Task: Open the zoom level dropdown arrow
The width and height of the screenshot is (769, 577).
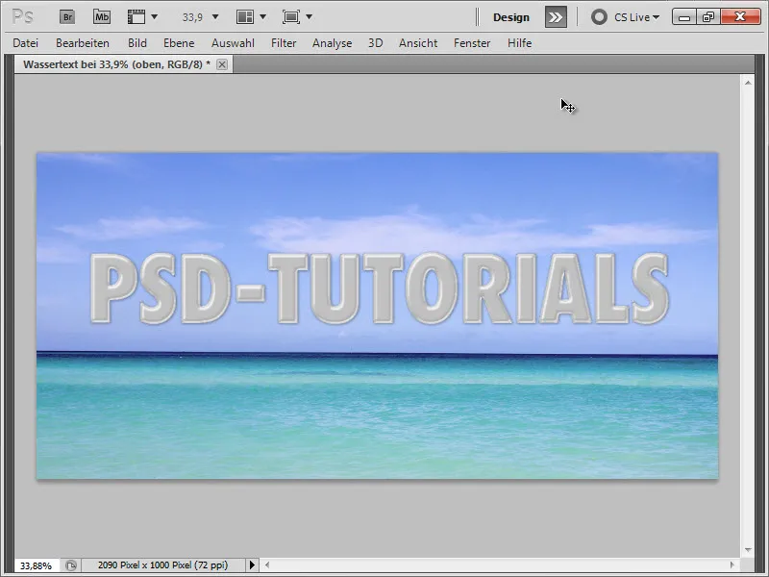Action: tap(214, 17)
